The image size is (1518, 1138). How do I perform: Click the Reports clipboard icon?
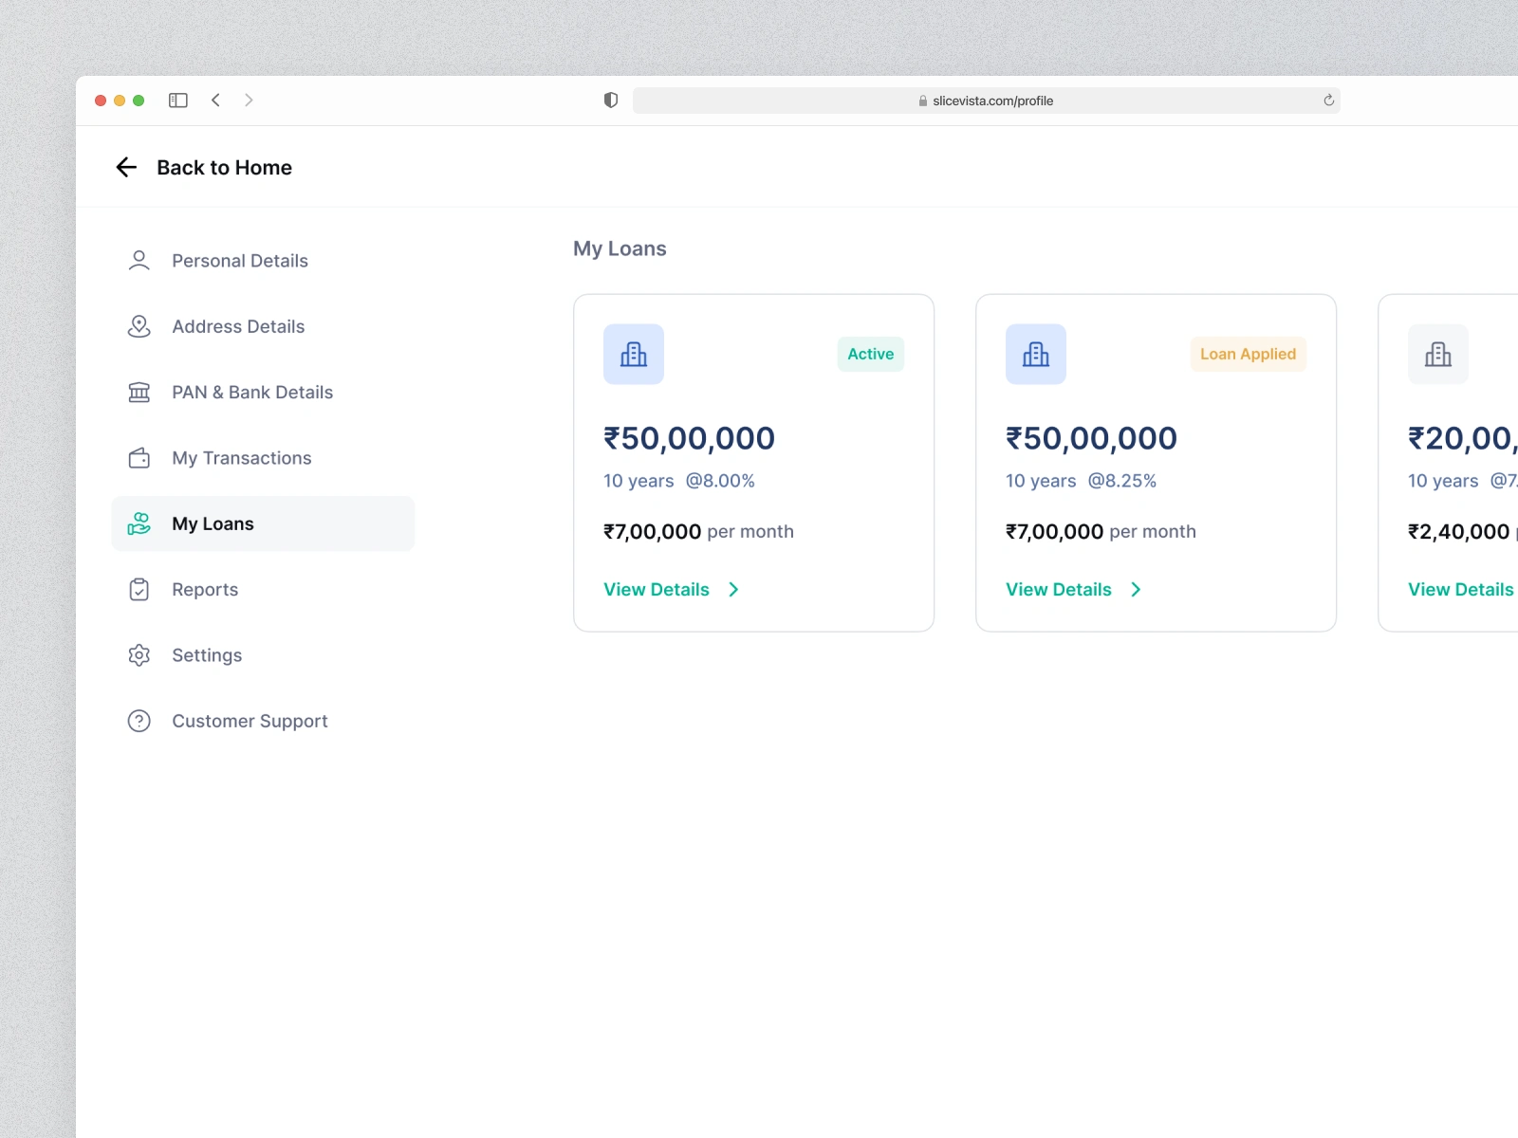point(139,590)
